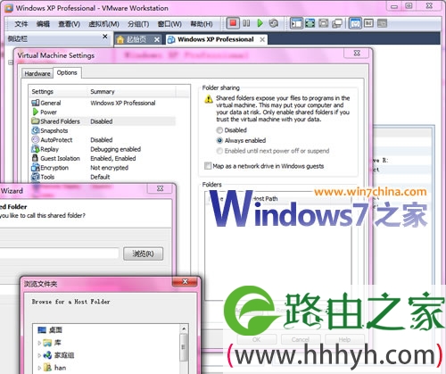Switch to the Hardware tab
This screenshot has height=374, width=446.
(x=37, y=73)
